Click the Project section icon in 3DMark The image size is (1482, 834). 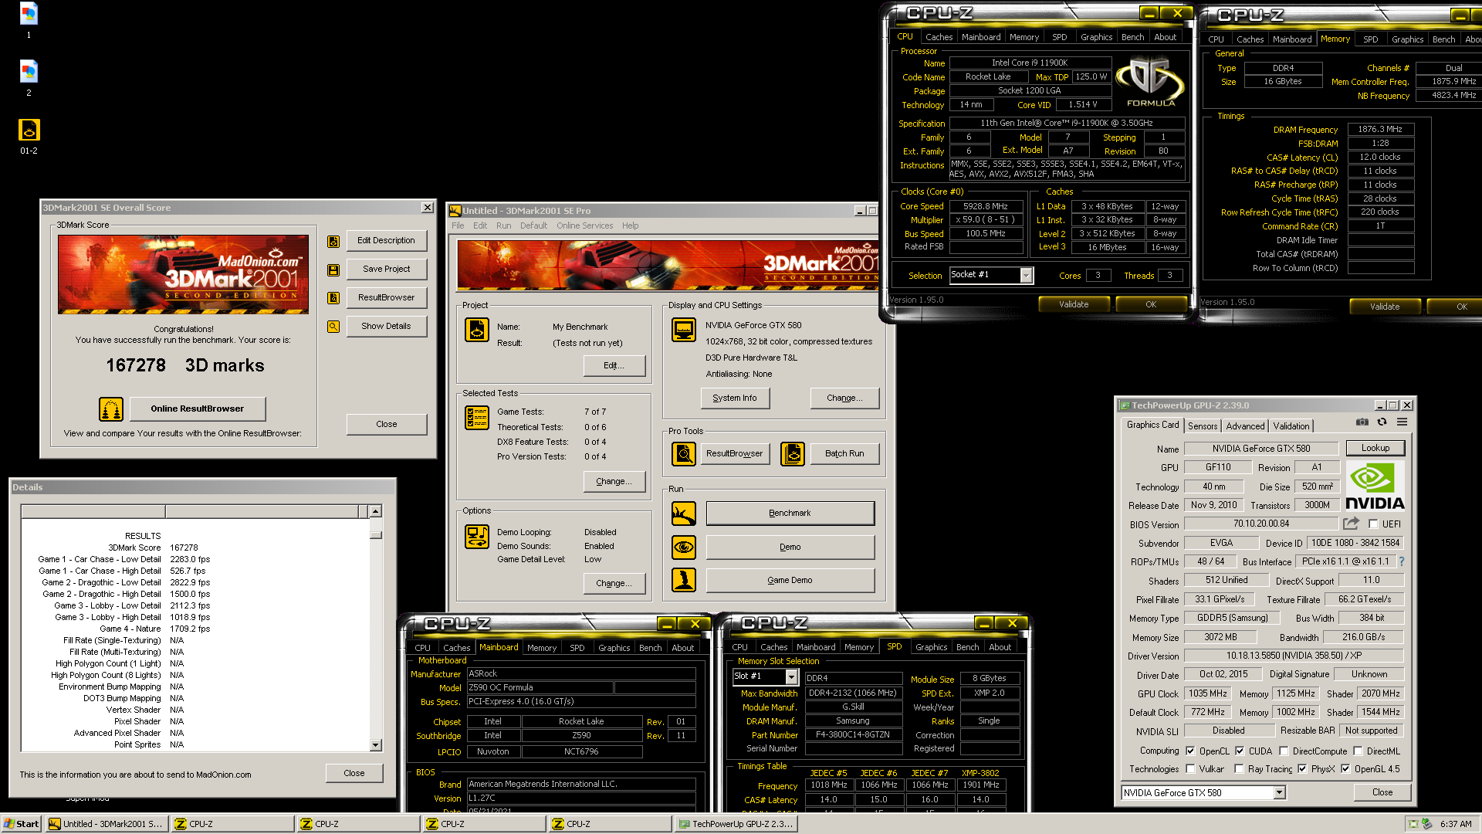point(477,330)
